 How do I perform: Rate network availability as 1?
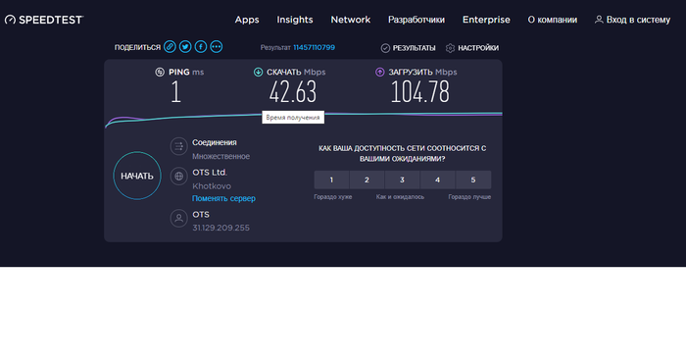point(331,179)
